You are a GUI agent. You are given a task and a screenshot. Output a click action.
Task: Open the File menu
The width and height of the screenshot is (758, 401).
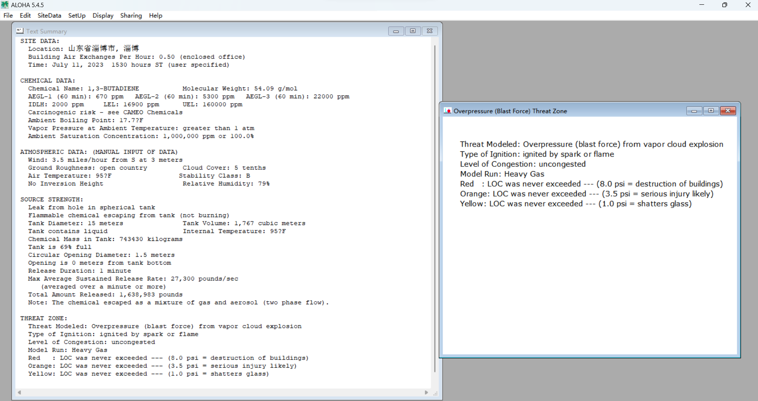tap(8, 15)
